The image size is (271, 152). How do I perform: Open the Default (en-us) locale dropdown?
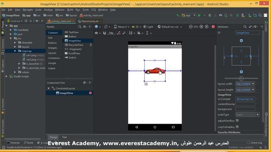pos(170,27)
